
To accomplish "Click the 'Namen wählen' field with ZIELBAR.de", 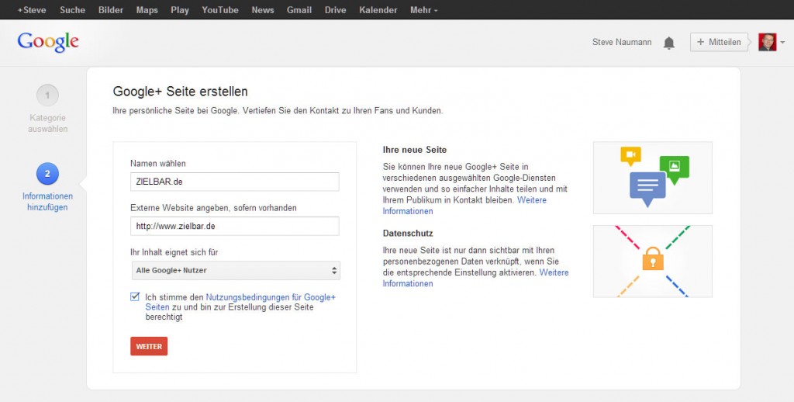I will click(x=234, y=182).
